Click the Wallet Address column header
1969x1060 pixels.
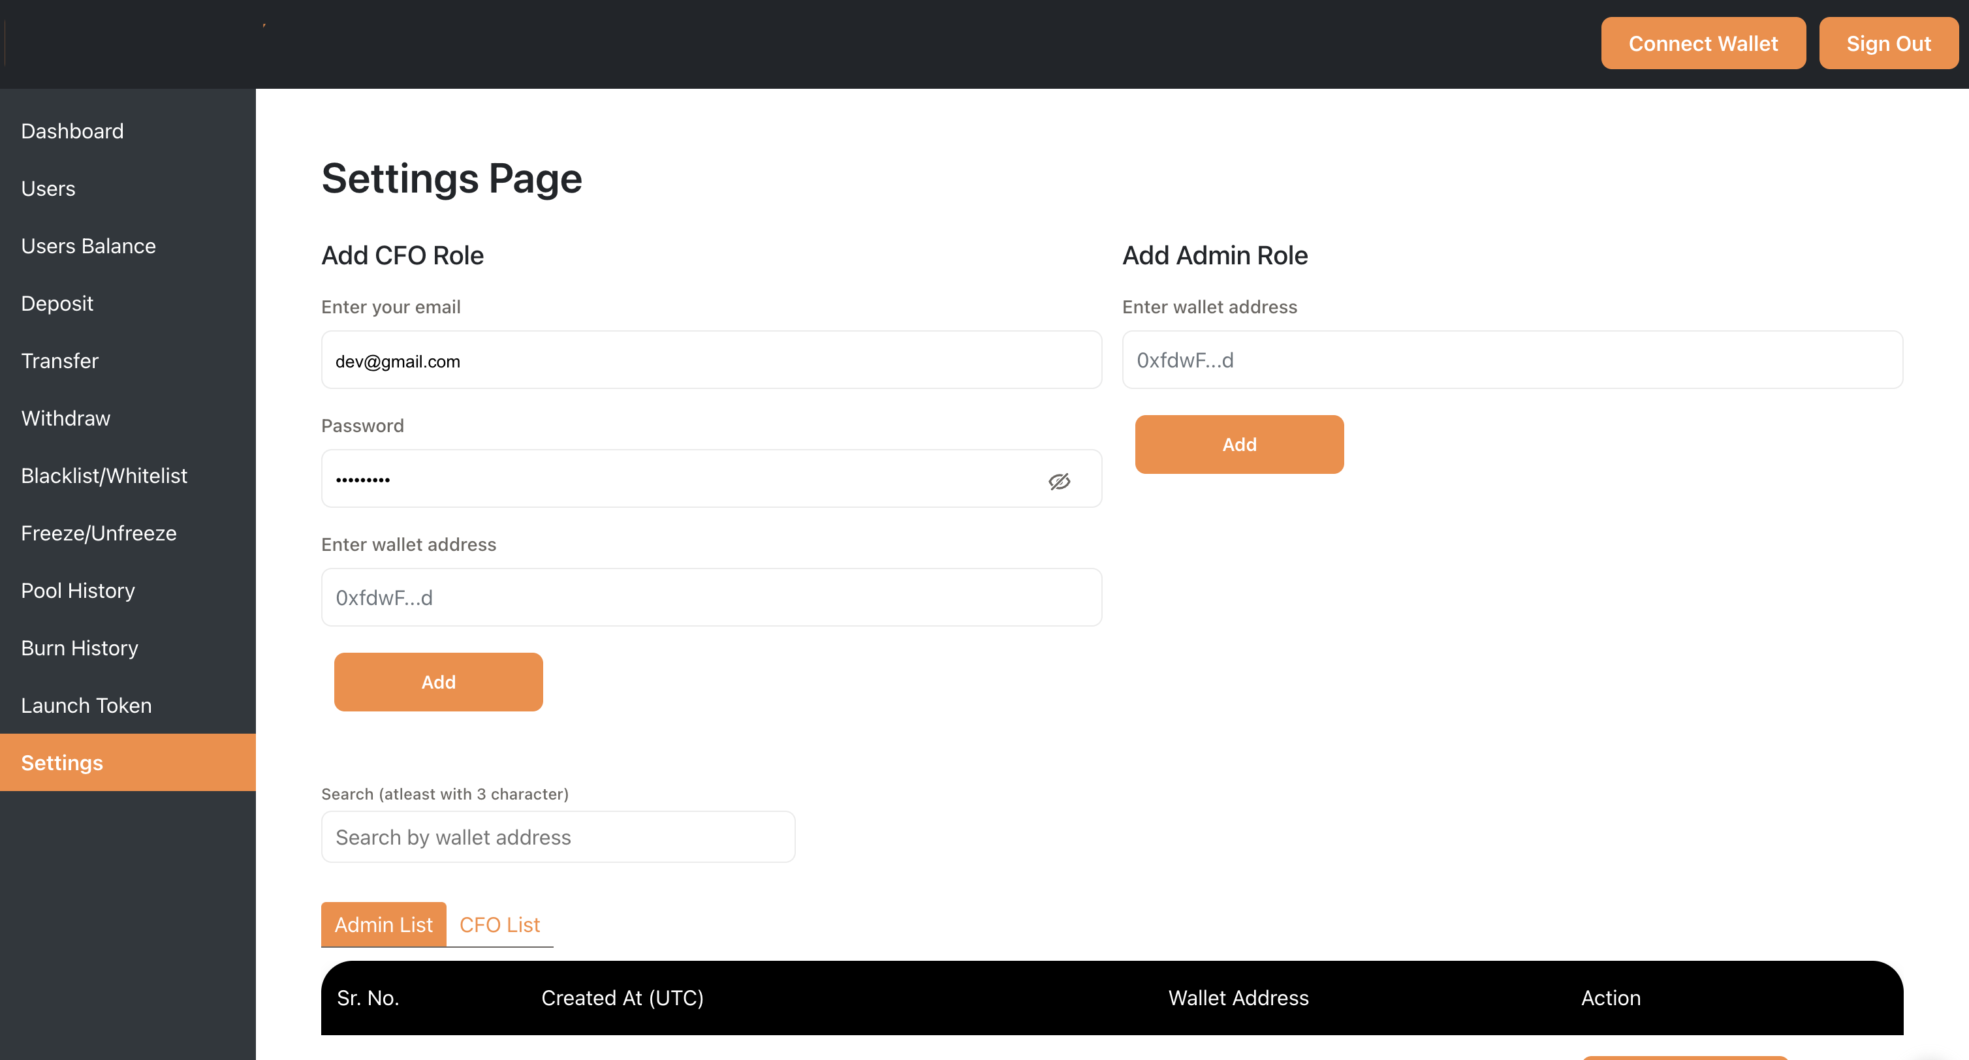1238,997
